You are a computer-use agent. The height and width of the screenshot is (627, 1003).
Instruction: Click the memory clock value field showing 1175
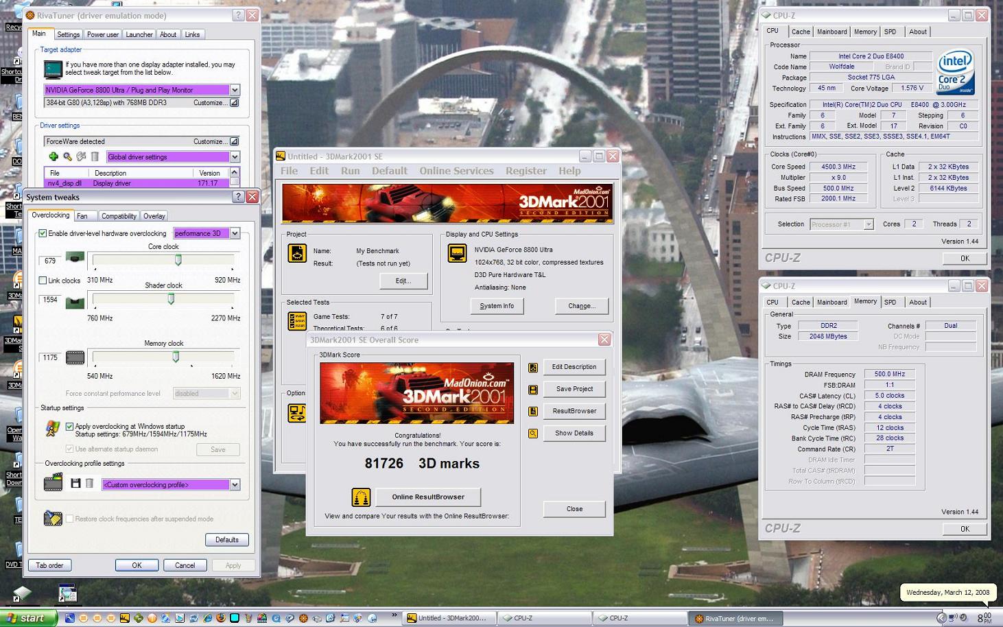pyautogui.click(x=51, y=357)
